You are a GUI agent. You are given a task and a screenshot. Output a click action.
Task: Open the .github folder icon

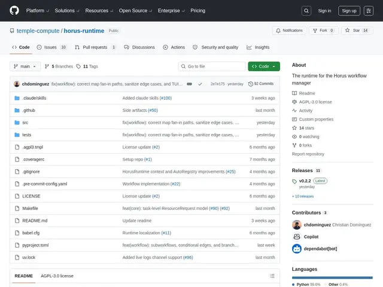(17, 110)
